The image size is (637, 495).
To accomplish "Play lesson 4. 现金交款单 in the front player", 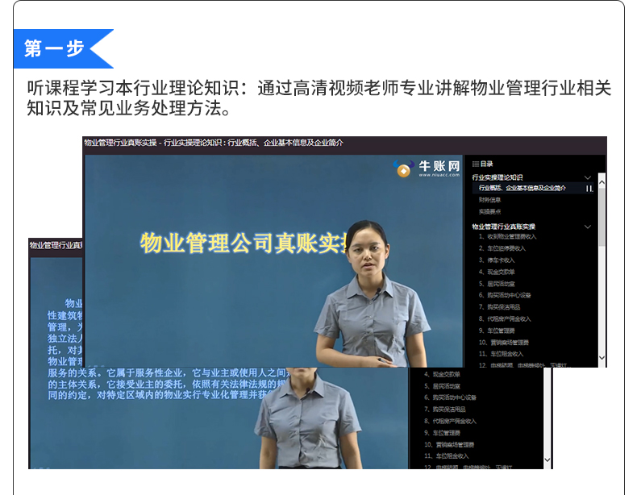I will 497,272.
